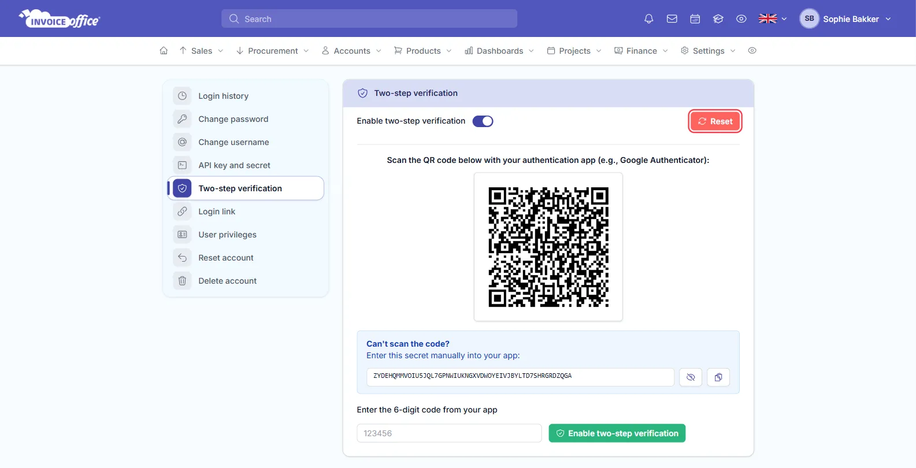This screenshot has height=468, width=916.
Task: Hide the secret key with crossed-eye button
Action: coord(691,377)
